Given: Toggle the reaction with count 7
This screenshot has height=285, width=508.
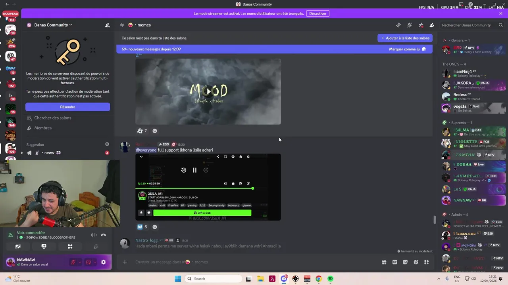Looking at the screenshot, I should [142, 131].
